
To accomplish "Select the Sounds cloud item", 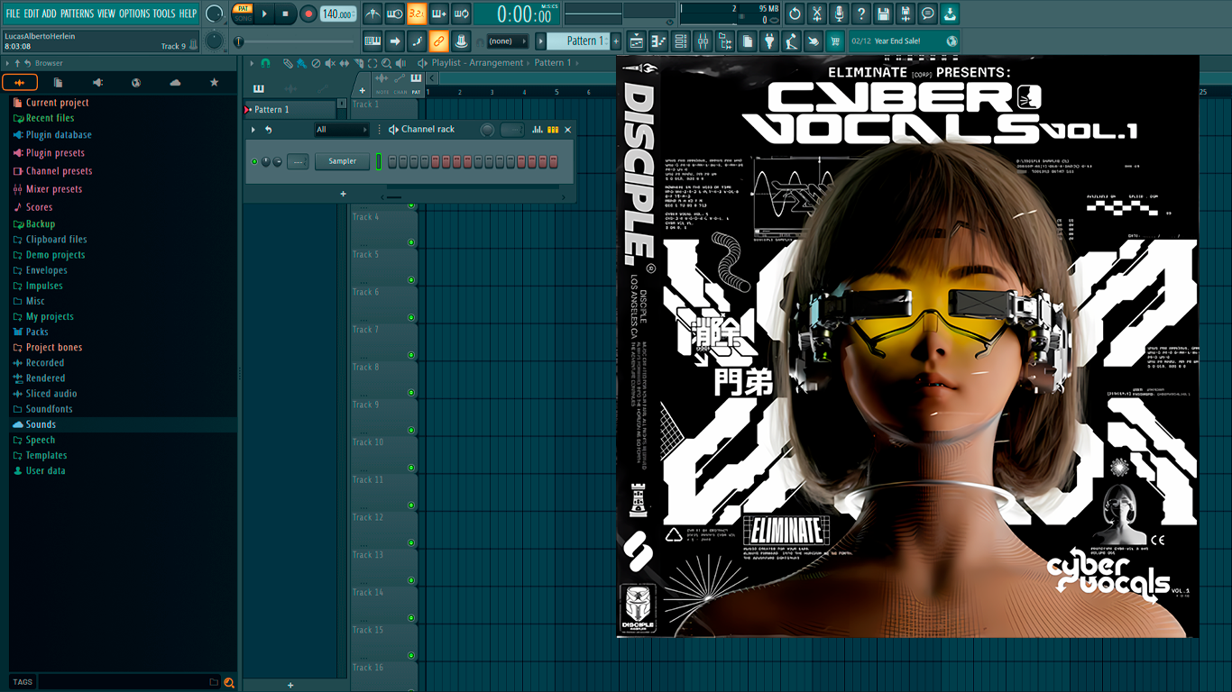I will click(x=41, y=424).
